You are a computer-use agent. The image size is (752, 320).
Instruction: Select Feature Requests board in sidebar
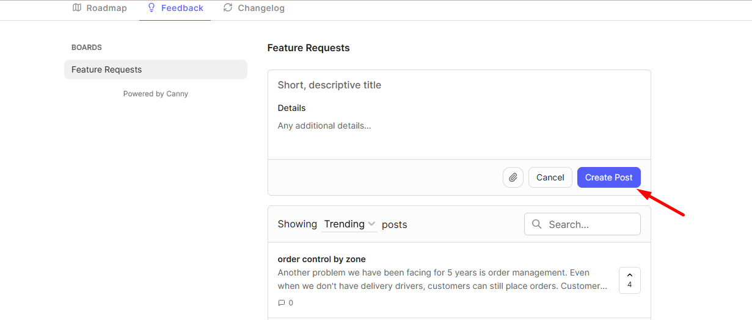point(156,69)
